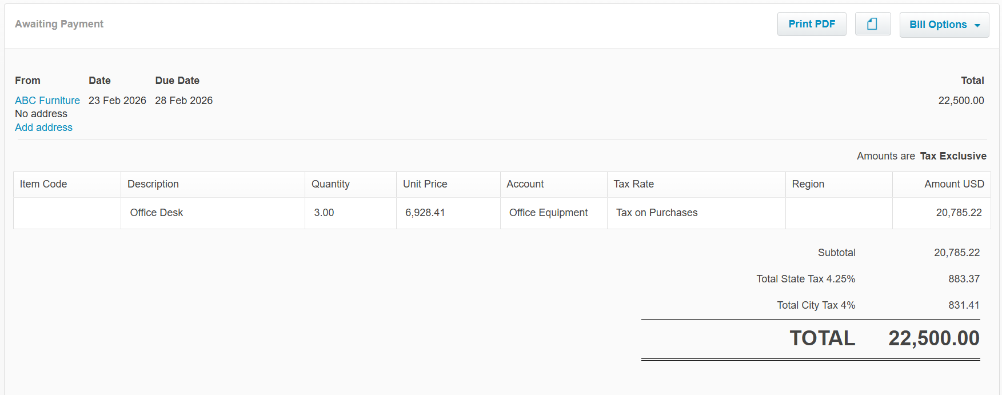Click the Description column header
The image size is (1002, 395).
tap(153, 184)
